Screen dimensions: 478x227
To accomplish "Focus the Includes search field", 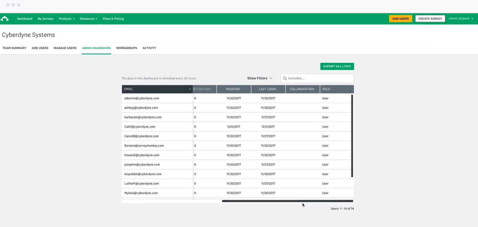I will point(319,78).
